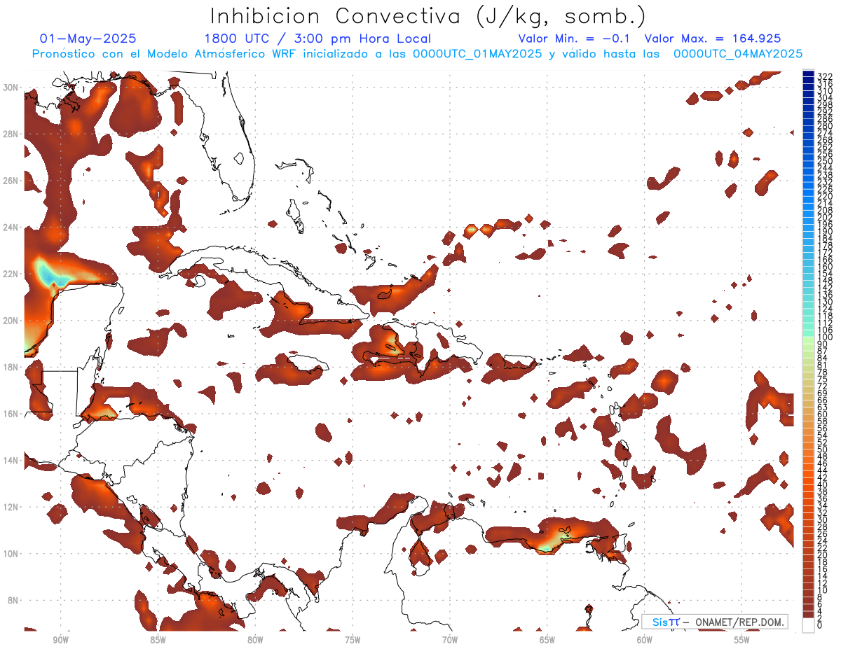Screen dimensions: 841x649
Task: Click the '12N' latitude label
Action: tap(11, 507)
